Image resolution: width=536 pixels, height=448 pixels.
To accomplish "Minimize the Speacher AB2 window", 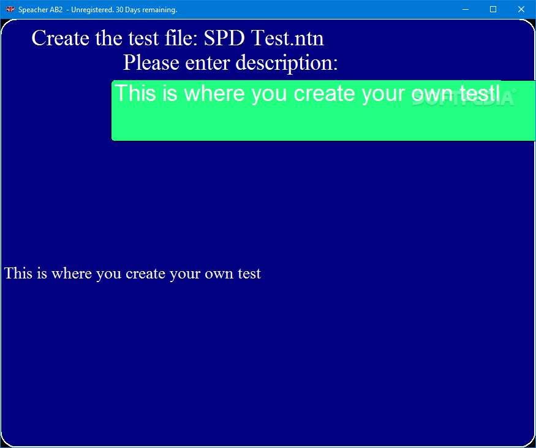I will [x=465, y=10].
